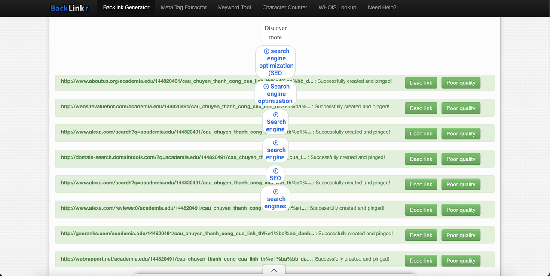
Task: Open the georanks.com backlink URL
Action: pos(188,234)
